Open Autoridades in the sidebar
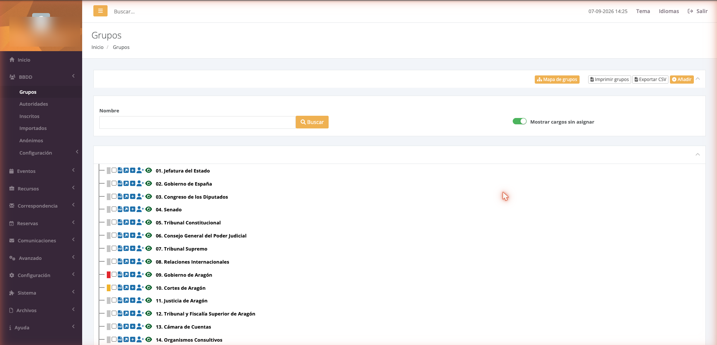The width and height of the screenshot is (717, 345). click(x=34, y=104)
